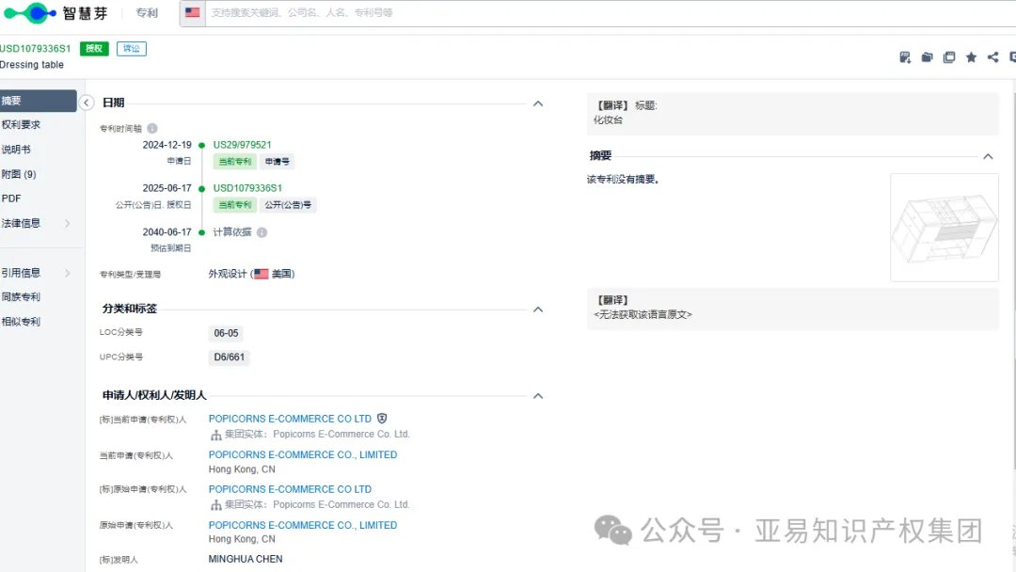Click shield icon after POPICORNS E-COMMERCE CO LTD
Image resolution: width=1016 pixels, height=572 pixels.
[382, 419]
